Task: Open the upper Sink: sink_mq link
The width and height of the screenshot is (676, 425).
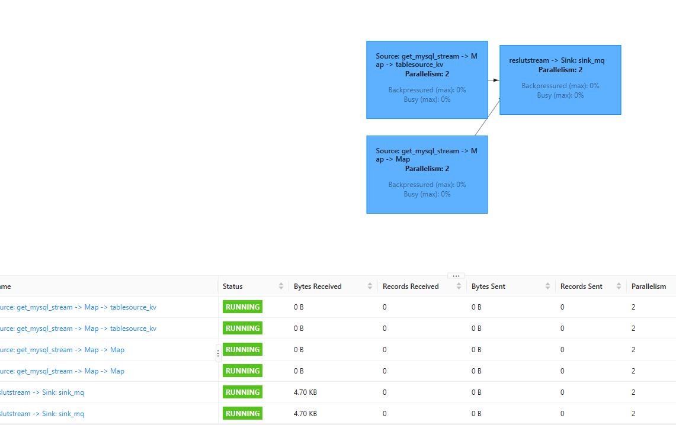Action: [x=42, y=392]
